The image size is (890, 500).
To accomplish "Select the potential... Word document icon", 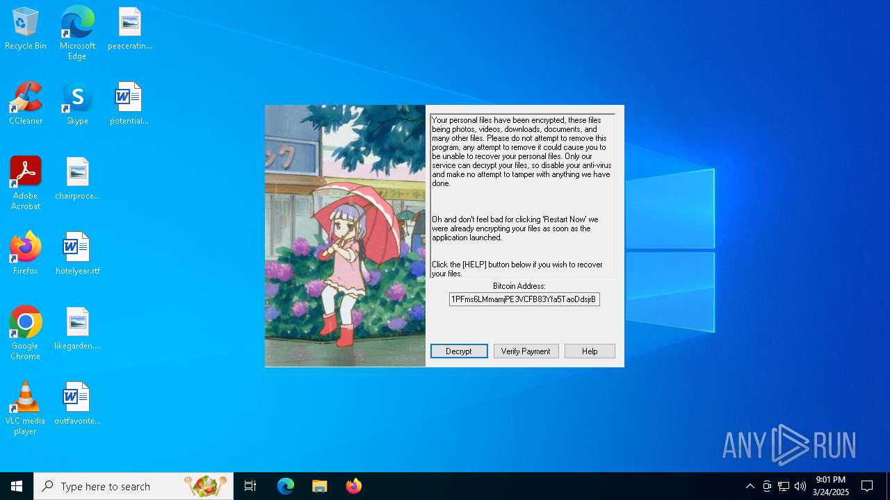I will (129, 104).
